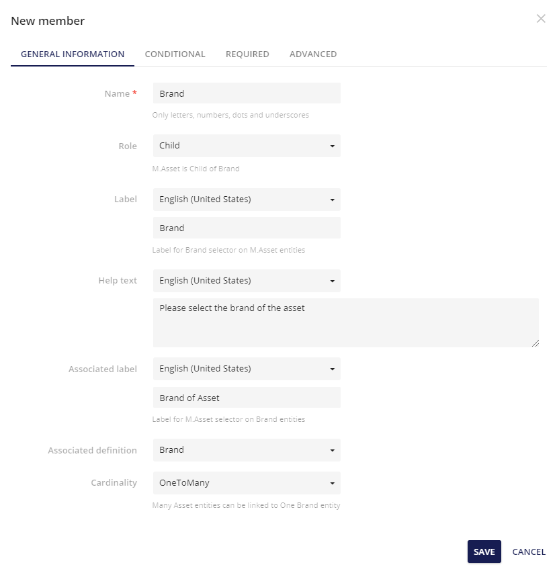This screenshot has height=569, width=557.
Task: Open the Required tab
Action: pyautogui.click(x=247, y=54)
